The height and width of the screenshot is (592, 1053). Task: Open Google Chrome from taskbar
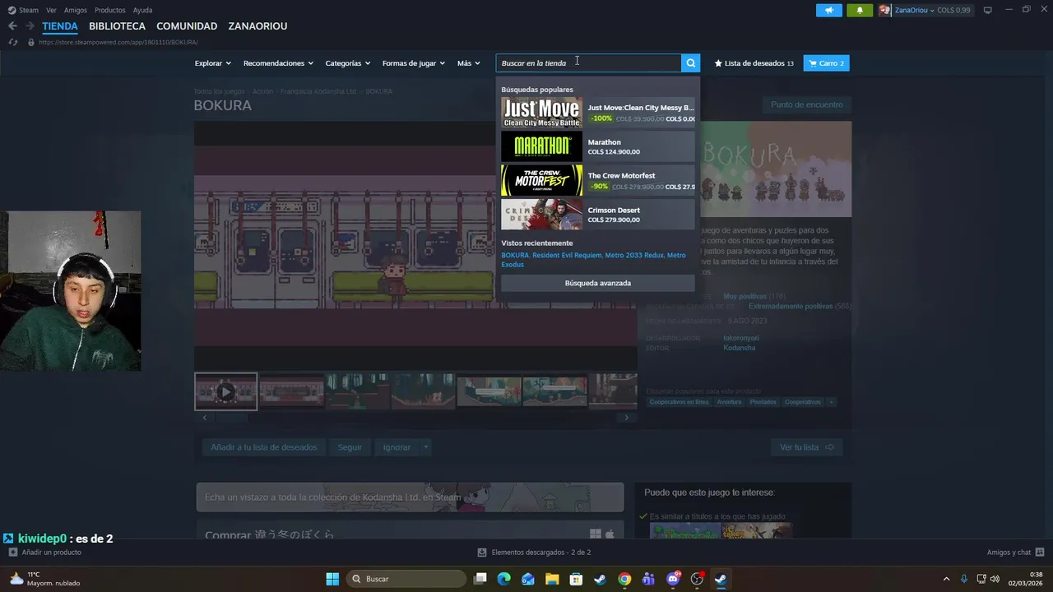624,579
